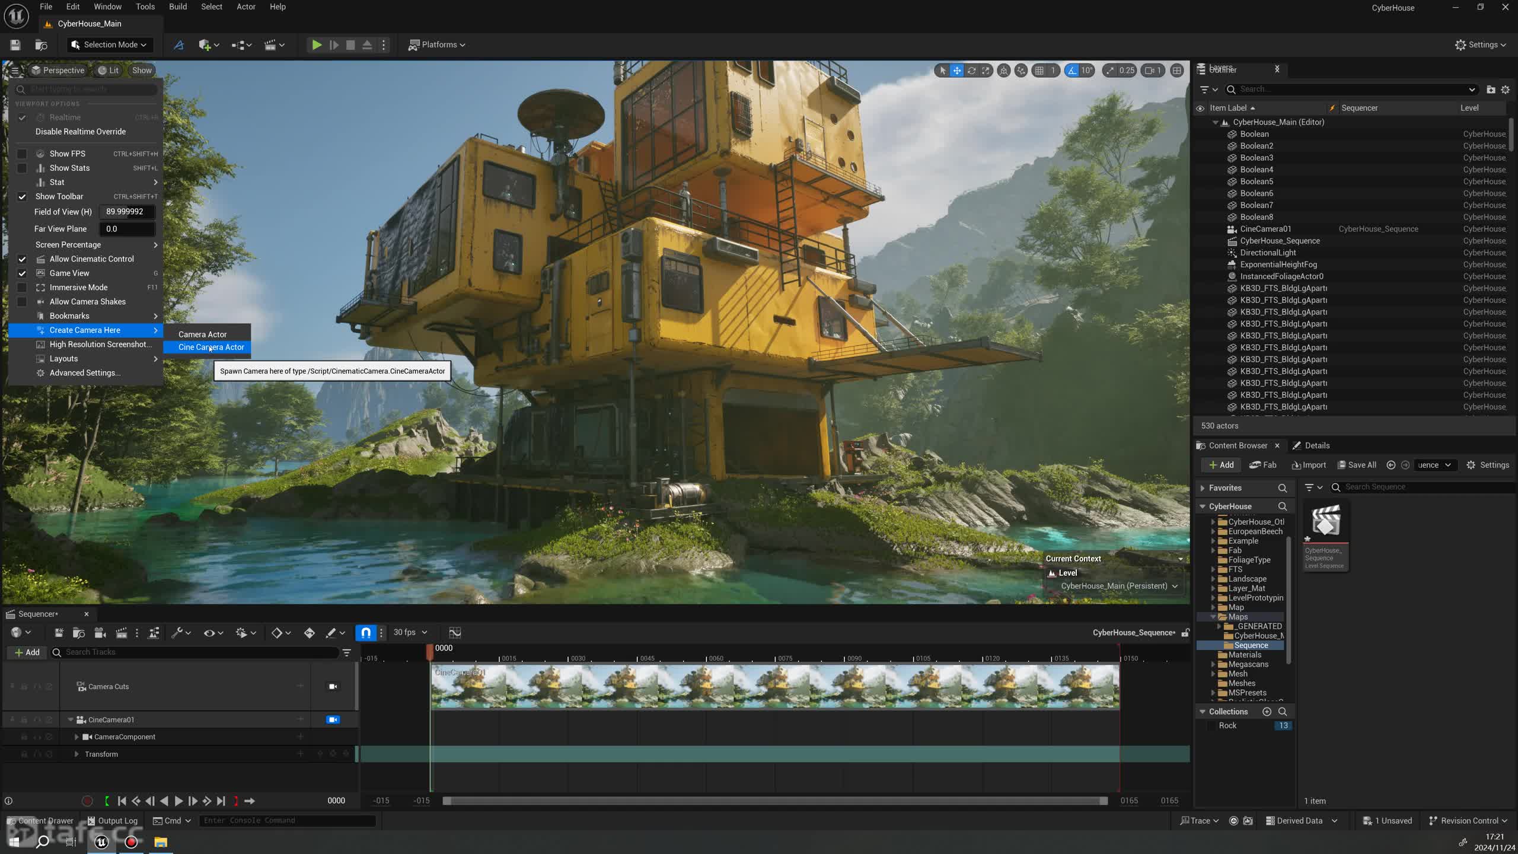Uncheck Show Toolbar option

[x=22, y=196]
